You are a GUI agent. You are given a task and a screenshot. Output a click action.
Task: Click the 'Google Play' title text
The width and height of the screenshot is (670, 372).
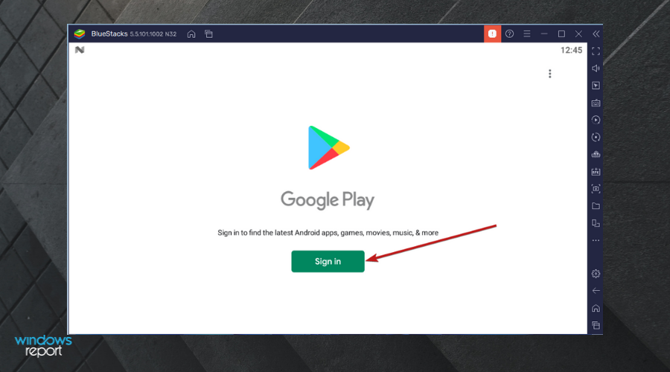328,200
